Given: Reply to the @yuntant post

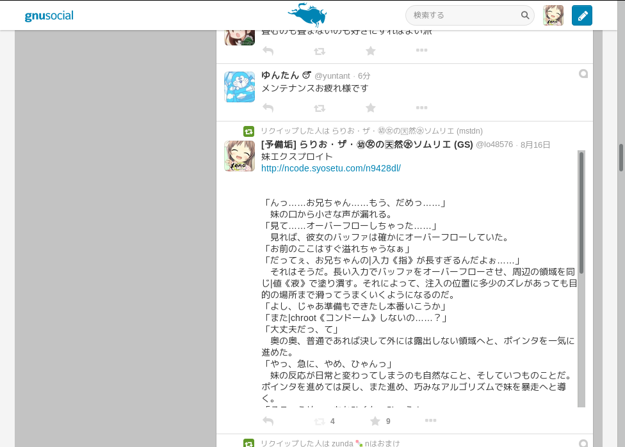Looking at the screenshot, I should point(268,108).
